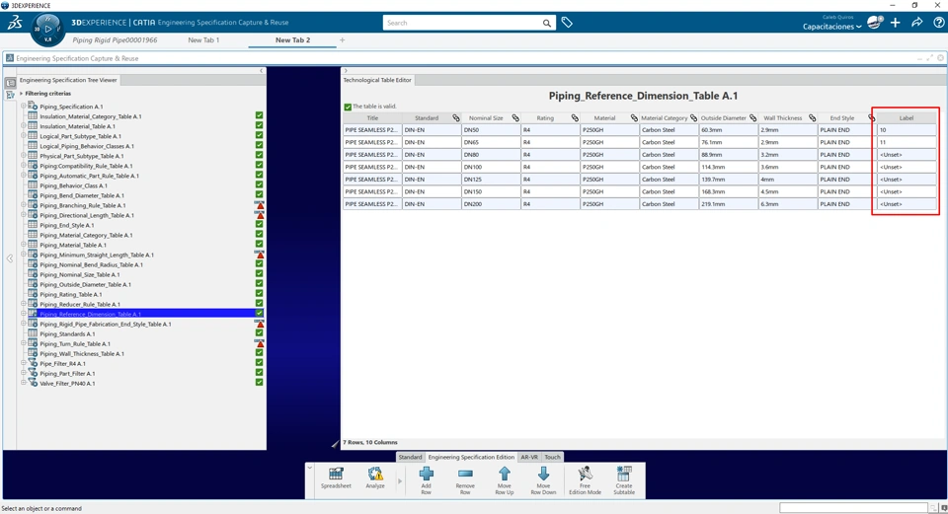Collapse left panel with side arrow
This screenshot has width=948, height=514.
pyautogui.click(x=9, y=258)
